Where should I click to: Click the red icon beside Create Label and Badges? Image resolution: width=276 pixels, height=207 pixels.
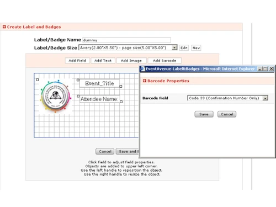tap(4, 27)
